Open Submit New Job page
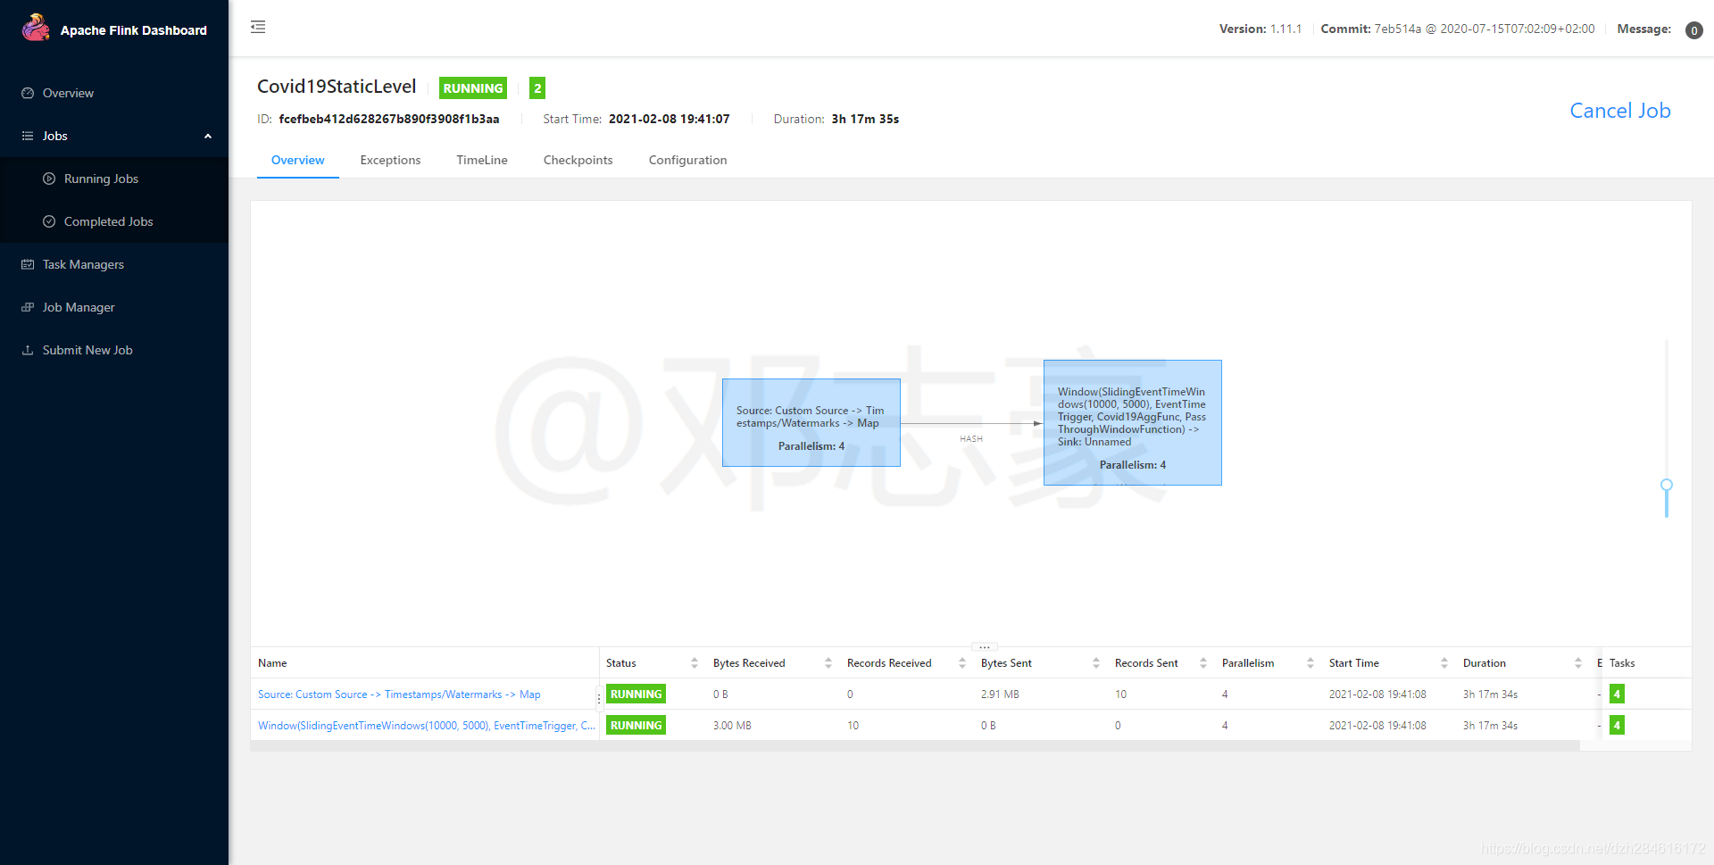The image size is (1714, 865). point(114,350)
